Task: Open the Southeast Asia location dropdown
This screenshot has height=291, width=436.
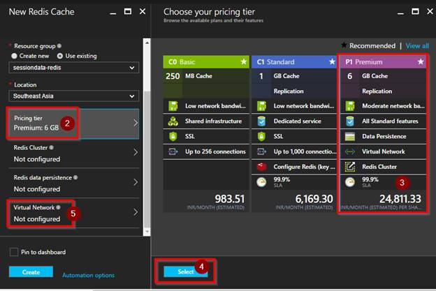Action: coord(73,96)
